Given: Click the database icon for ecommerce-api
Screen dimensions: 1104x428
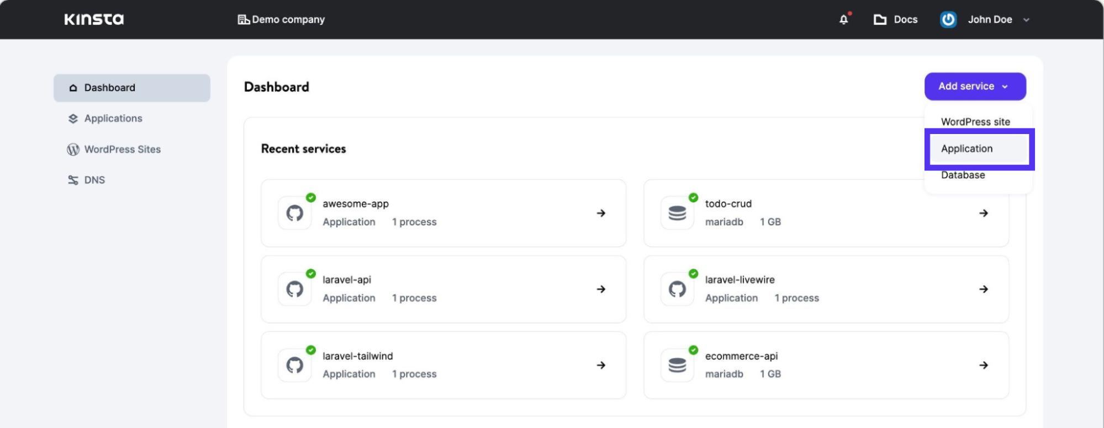Looking at the screenshot, I should pyautogui.click(x=677, y=365).
